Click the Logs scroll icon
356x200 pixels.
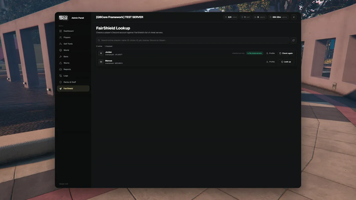tap(61, 76)
